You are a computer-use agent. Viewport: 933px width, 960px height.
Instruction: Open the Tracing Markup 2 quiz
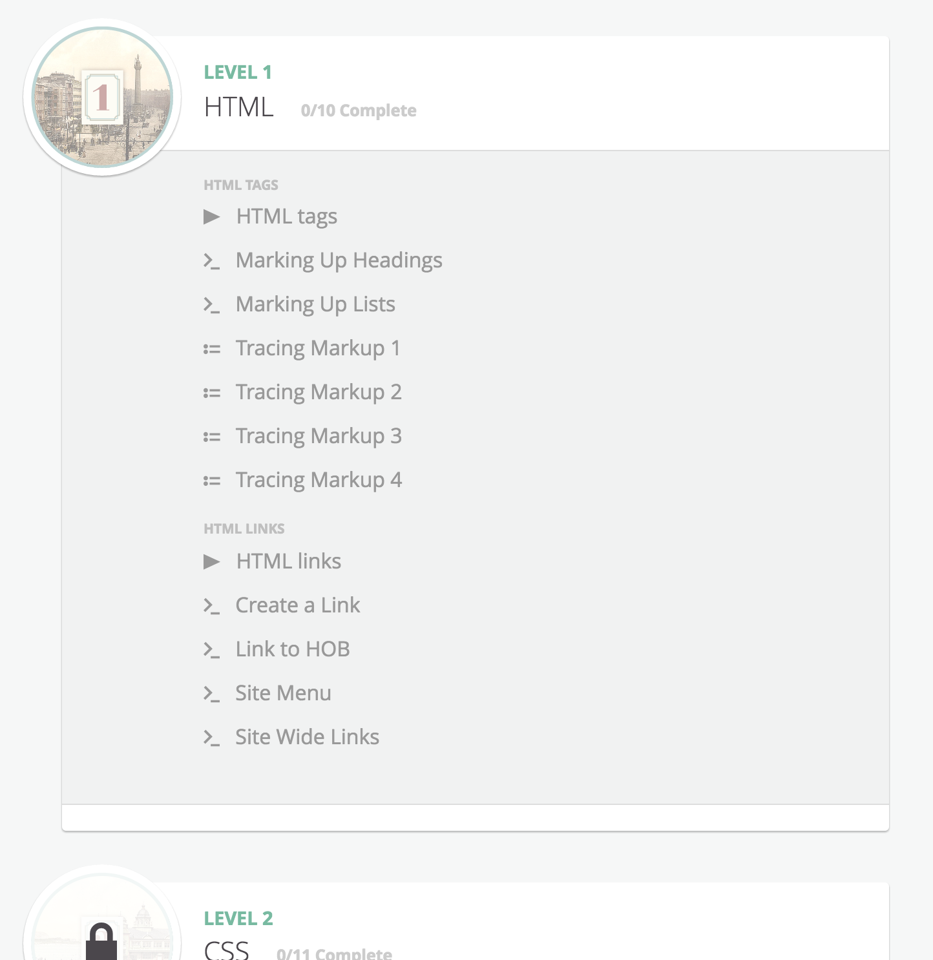[x=319, y=392]
